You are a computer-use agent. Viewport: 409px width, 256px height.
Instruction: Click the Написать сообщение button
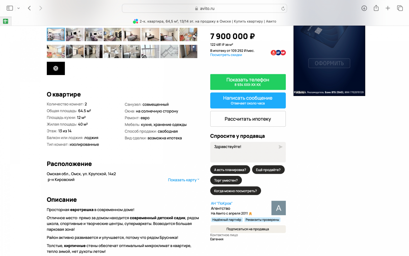[248, 100]
